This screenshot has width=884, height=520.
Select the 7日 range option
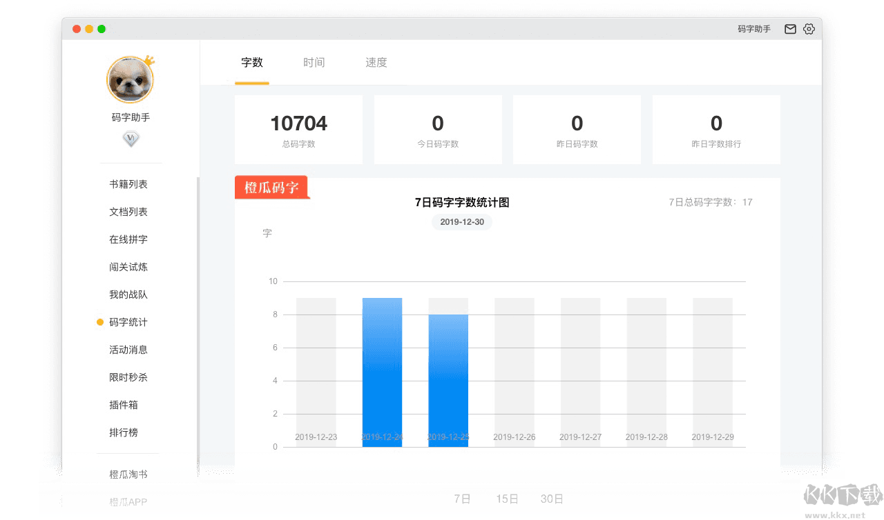[x=462, y=499]
